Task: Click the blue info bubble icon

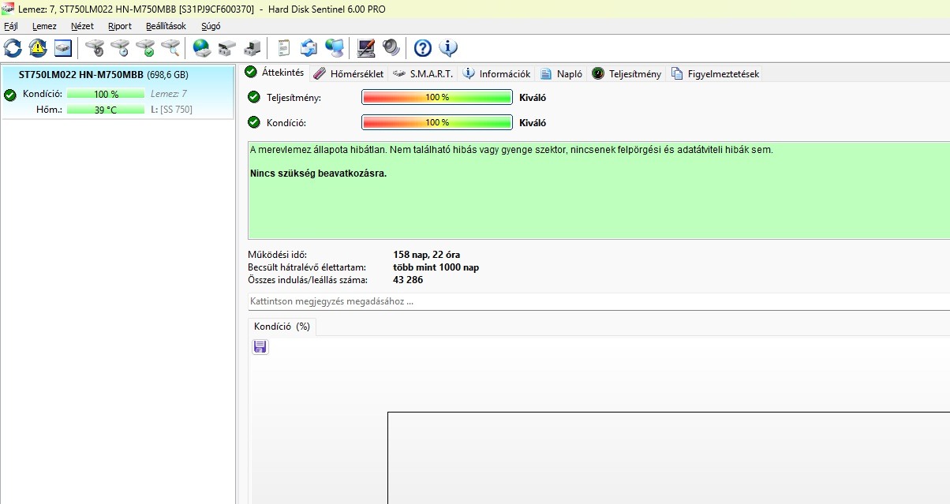Action: [448, 48]
